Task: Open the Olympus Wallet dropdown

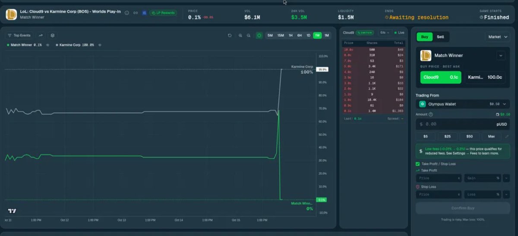Action: click(463, 104)
